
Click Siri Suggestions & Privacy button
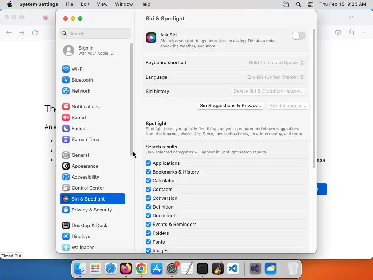click(230, 106)
